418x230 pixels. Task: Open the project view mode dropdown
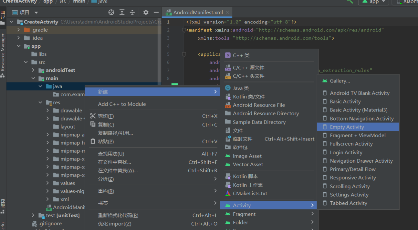[x=36, y=13]
